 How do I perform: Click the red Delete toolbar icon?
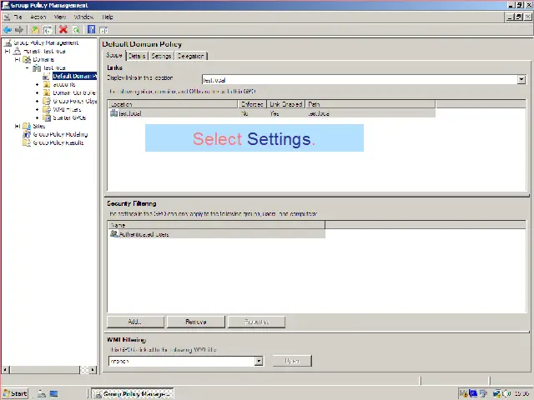[63, 30]
